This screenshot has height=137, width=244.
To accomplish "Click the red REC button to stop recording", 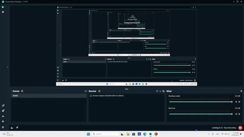I will click(240, 128).
